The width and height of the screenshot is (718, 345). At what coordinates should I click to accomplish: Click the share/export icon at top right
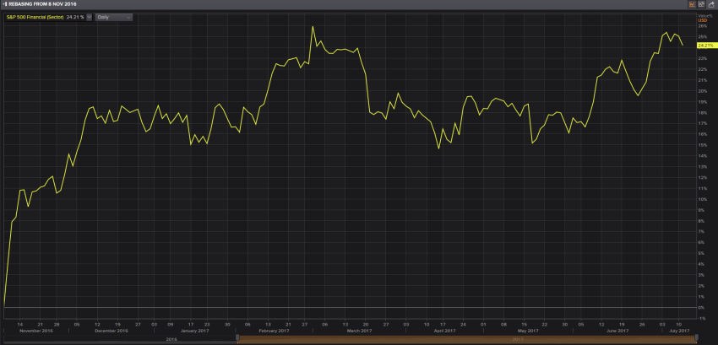710,4
